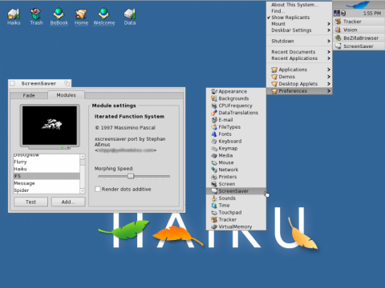Expand the Mount submenu

299,24
